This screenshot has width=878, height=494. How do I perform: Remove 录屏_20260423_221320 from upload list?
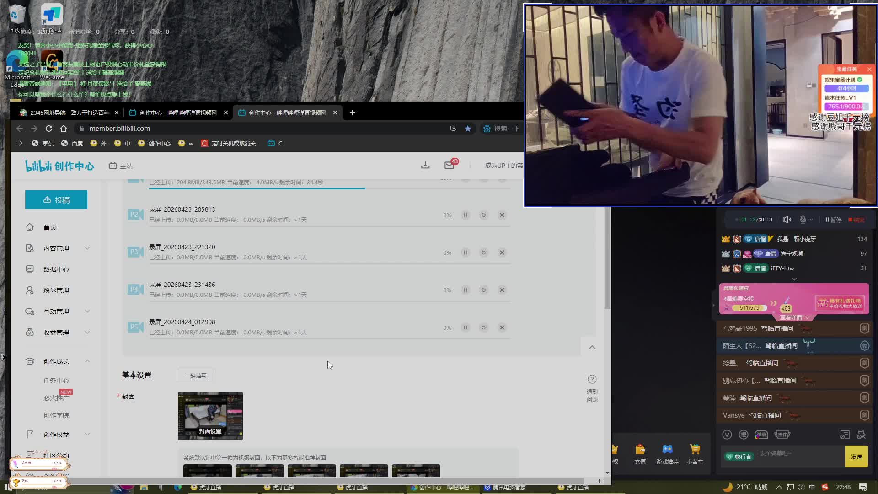(x=502, y=252)
